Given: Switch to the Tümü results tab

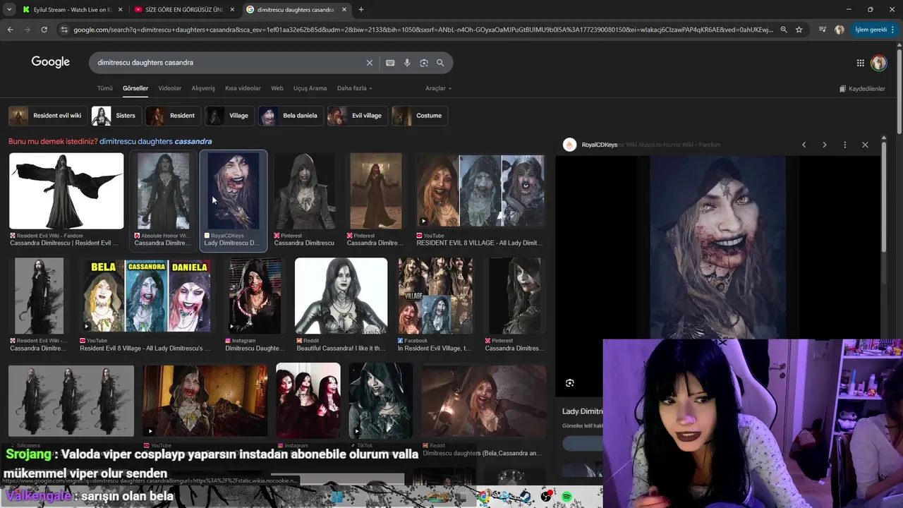Looking at the screenshot, I should [x=105, y=88].
